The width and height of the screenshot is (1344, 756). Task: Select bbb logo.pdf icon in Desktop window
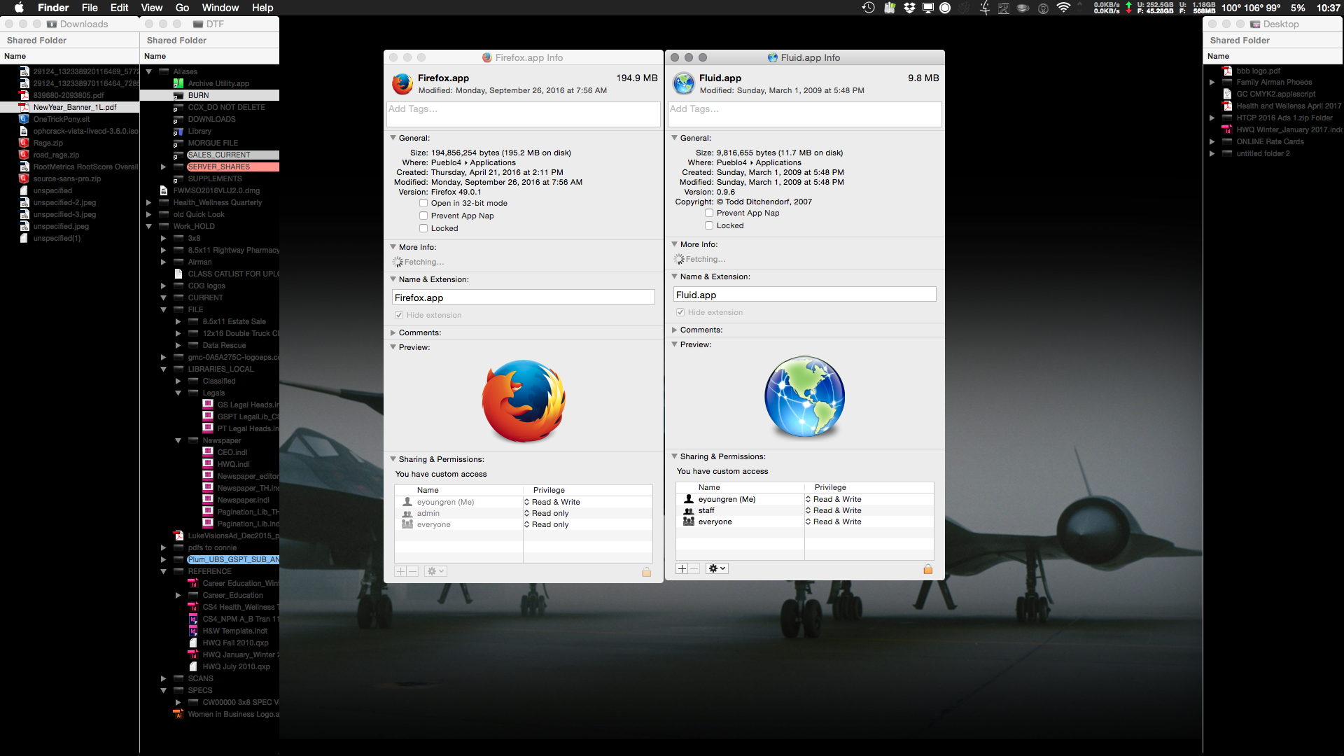coord(1227,71)
